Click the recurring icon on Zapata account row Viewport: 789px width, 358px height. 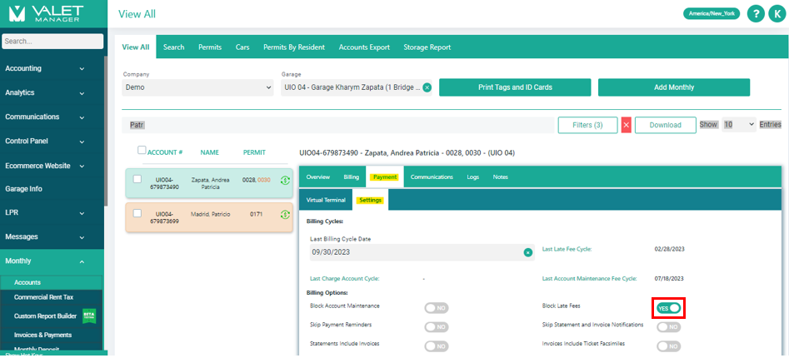(285, 180)
